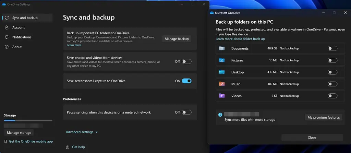The width and height of the screenshot is (351, 153).
Task: Open Learn more about folder back up link
Action: click(x=240, y=39)
